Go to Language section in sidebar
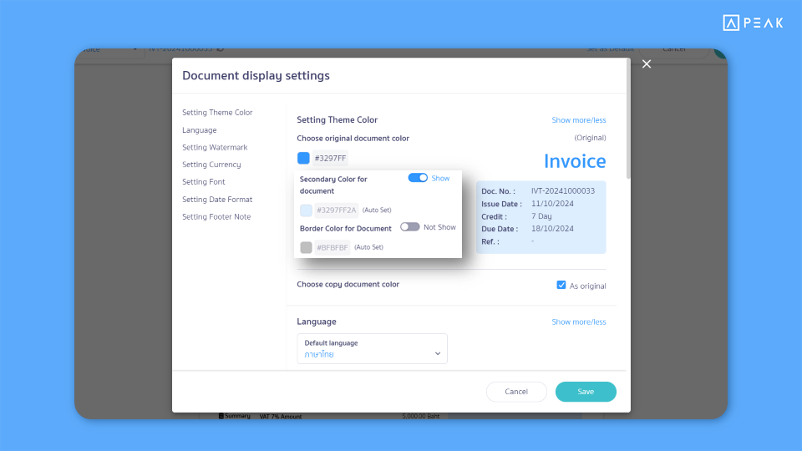The image size is (802, 451). tap(200, 130)
